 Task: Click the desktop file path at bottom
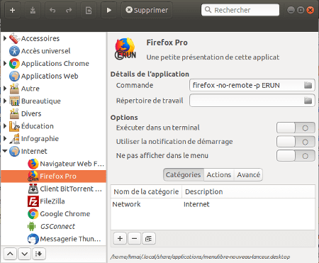200,257
